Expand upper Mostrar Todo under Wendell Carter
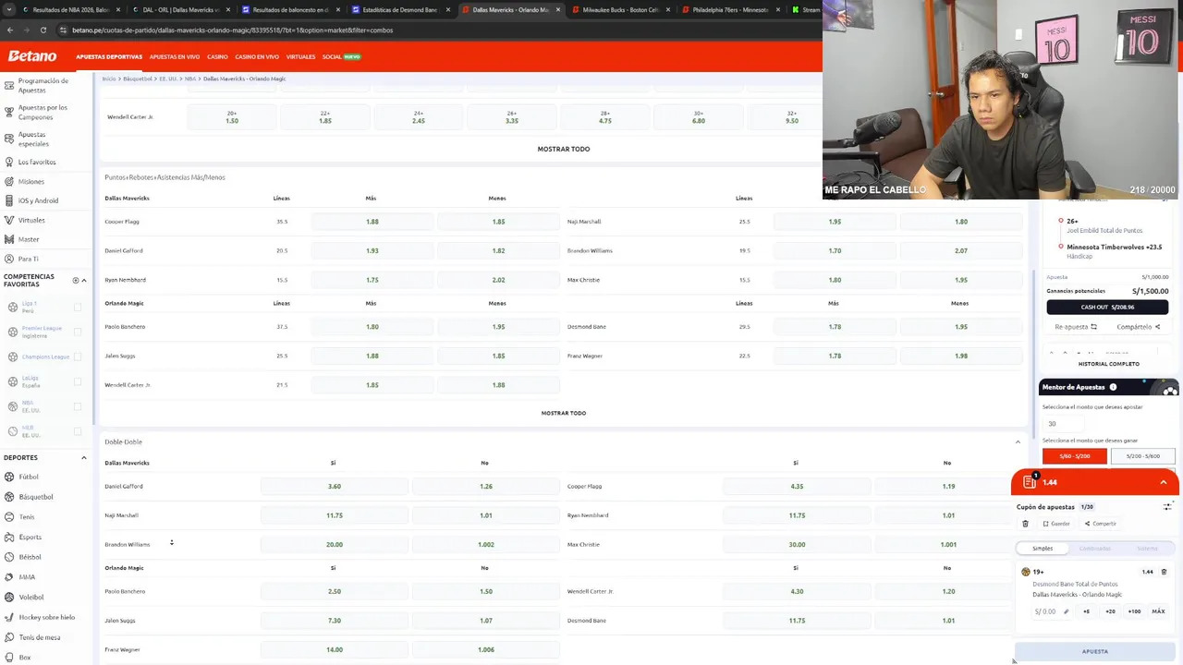This screenshot has height=665, width=1183. point(564,149)
